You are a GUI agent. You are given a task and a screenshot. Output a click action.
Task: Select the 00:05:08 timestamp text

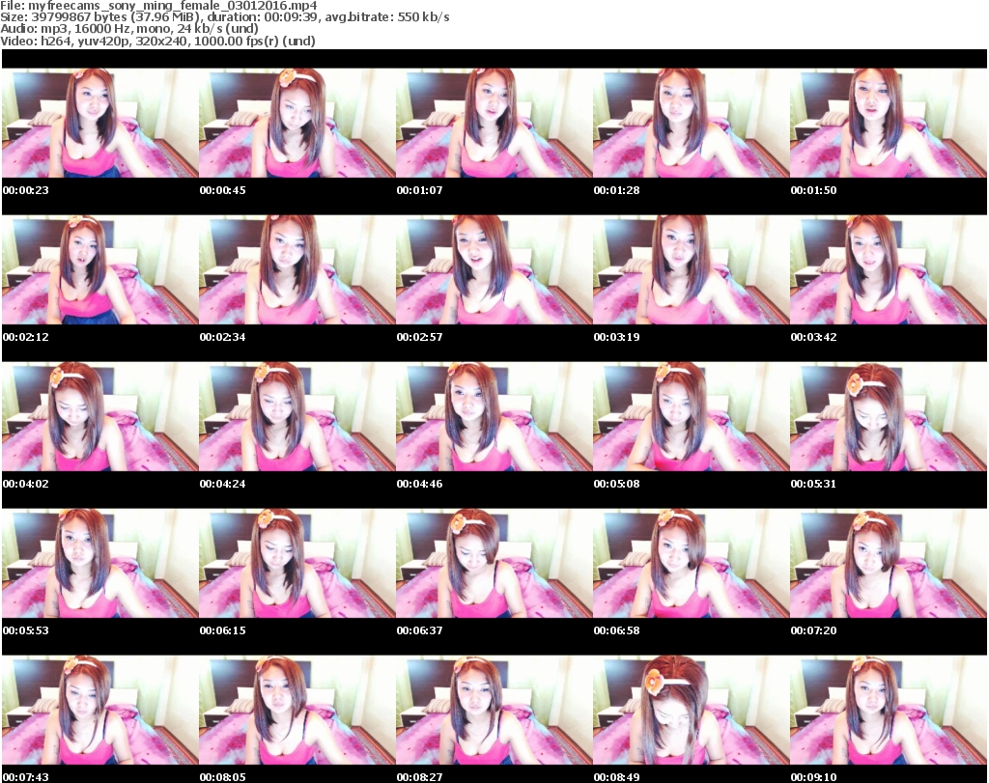pyautogui.click(x=617, y=484)
